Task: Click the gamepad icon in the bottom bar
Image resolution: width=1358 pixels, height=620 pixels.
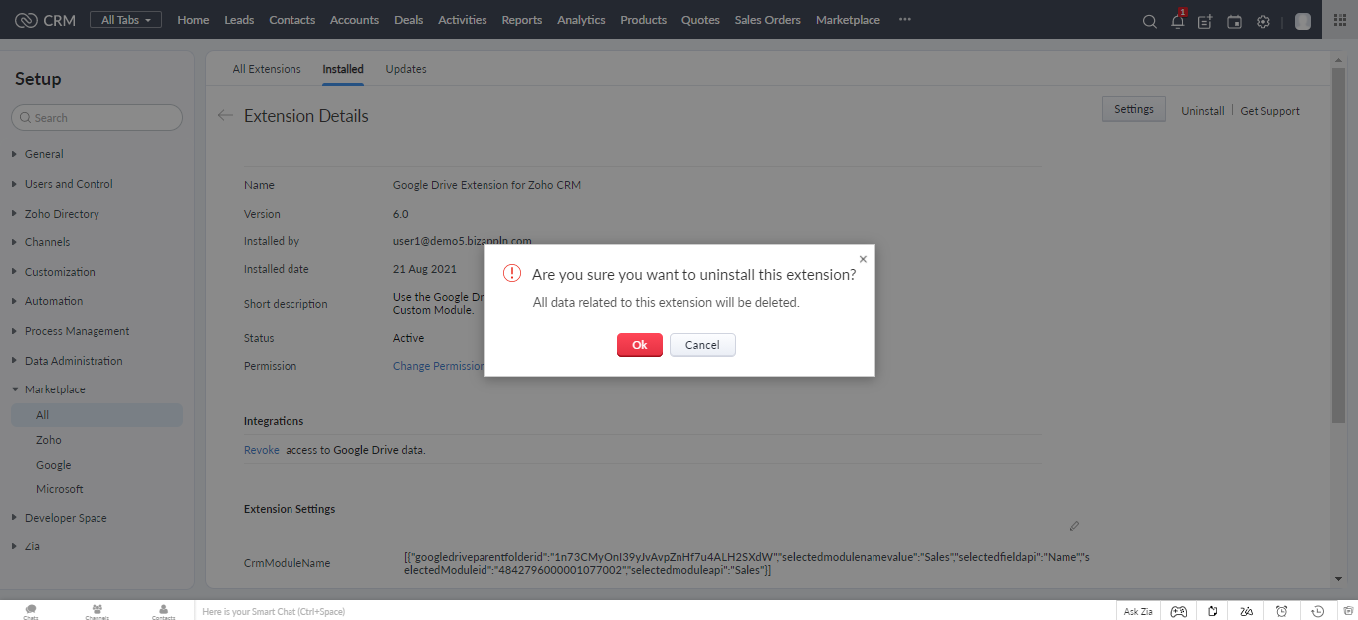Action: [1177, 611]
